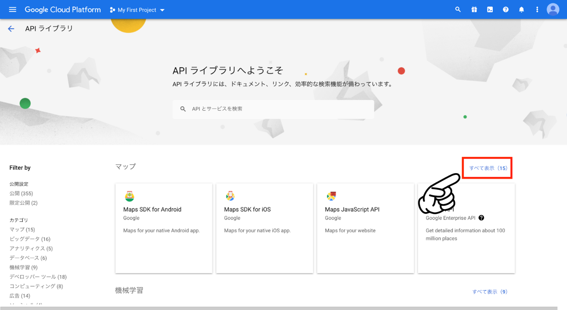Click the help icon beside Google Enterprise API
Viewport: 567px width, 310px height.
pyautogui.click(x=481, y=218)
